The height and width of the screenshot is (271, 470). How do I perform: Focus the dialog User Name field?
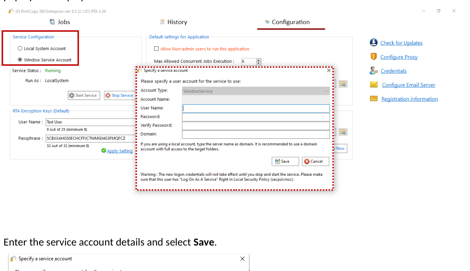[256, 108]
